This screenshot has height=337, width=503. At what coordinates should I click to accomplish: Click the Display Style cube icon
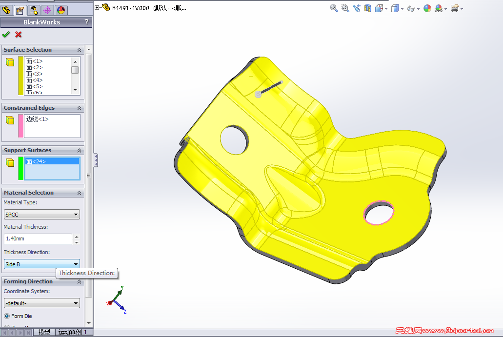395,8
